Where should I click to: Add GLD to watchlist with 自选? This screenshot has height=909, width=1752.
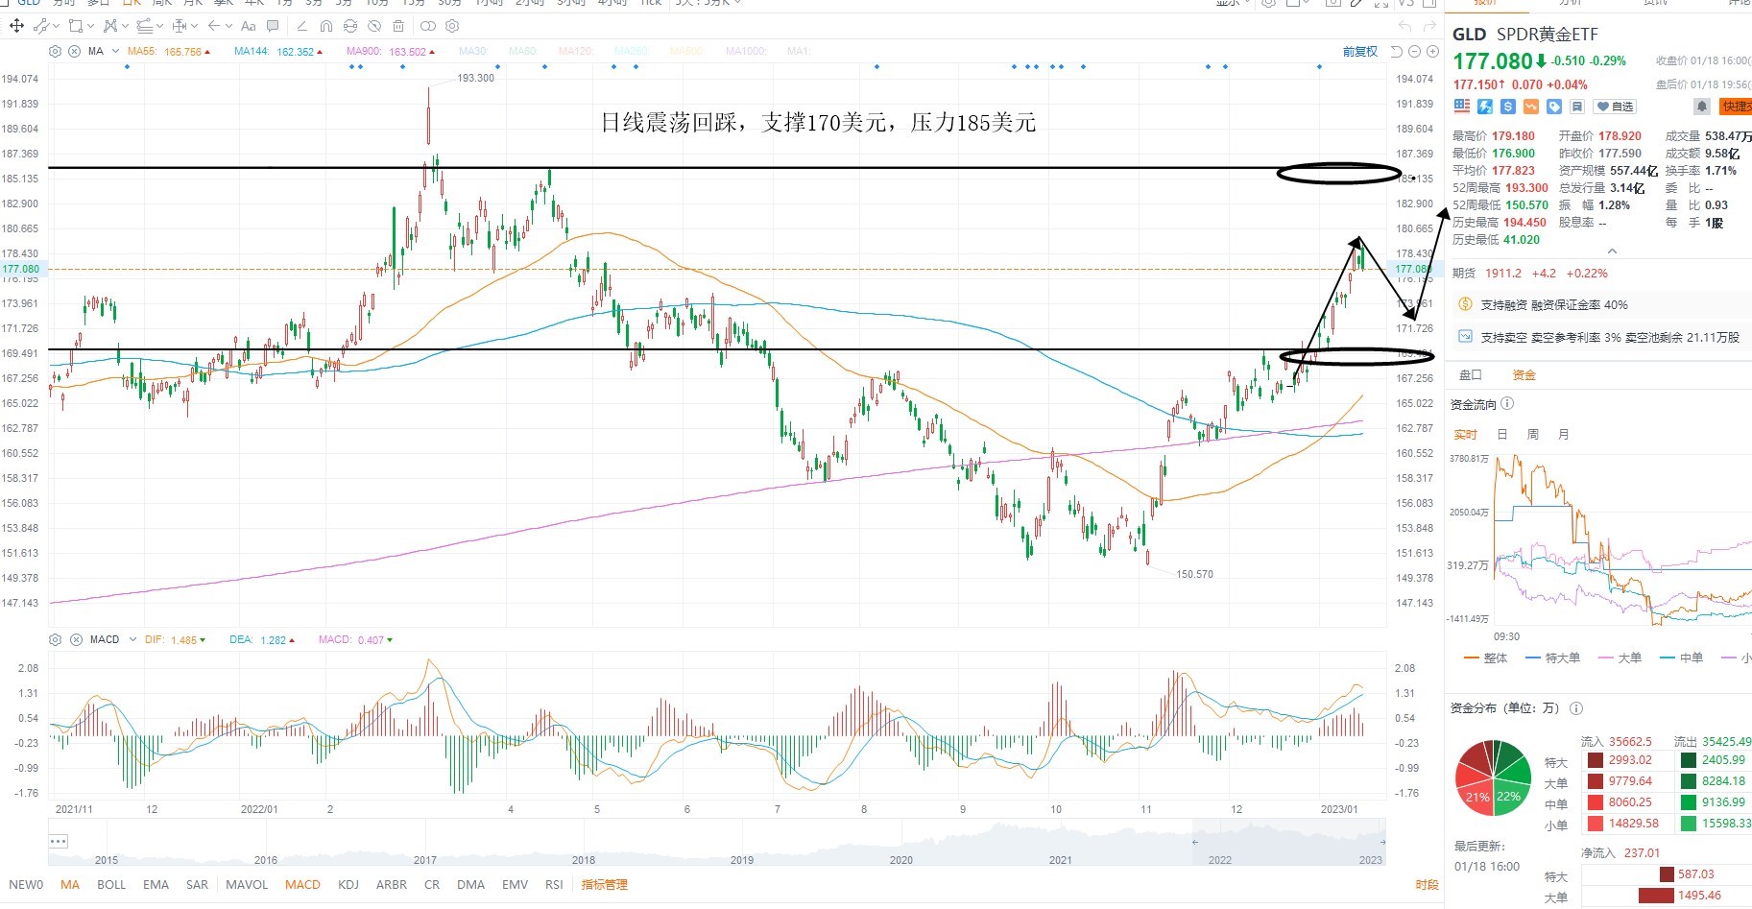(x=1615, y=107)
